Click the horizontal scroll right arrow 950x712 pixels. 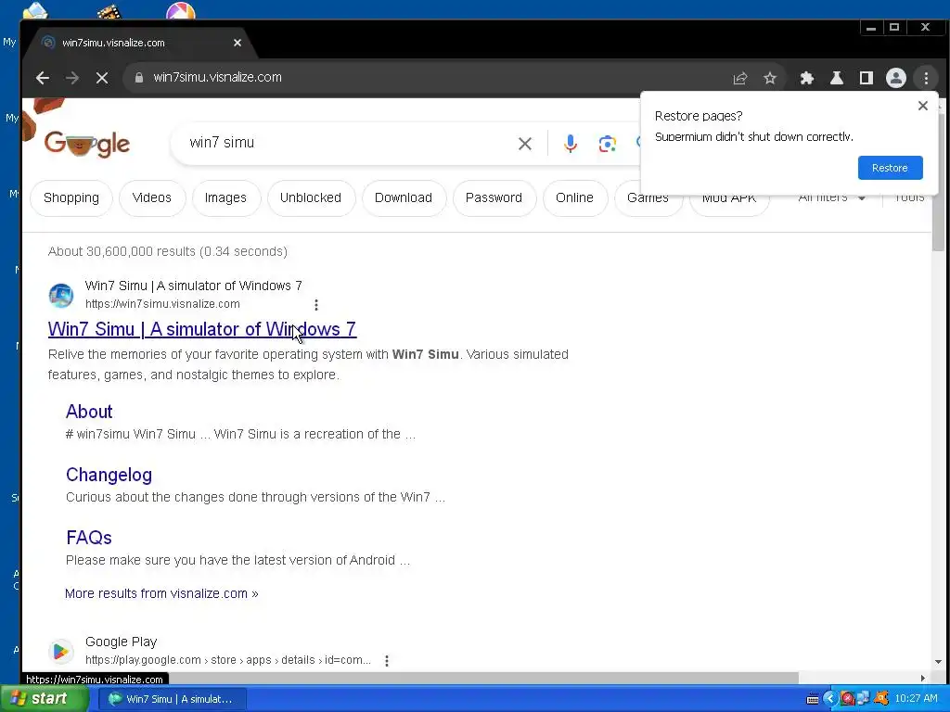point(923,678)
